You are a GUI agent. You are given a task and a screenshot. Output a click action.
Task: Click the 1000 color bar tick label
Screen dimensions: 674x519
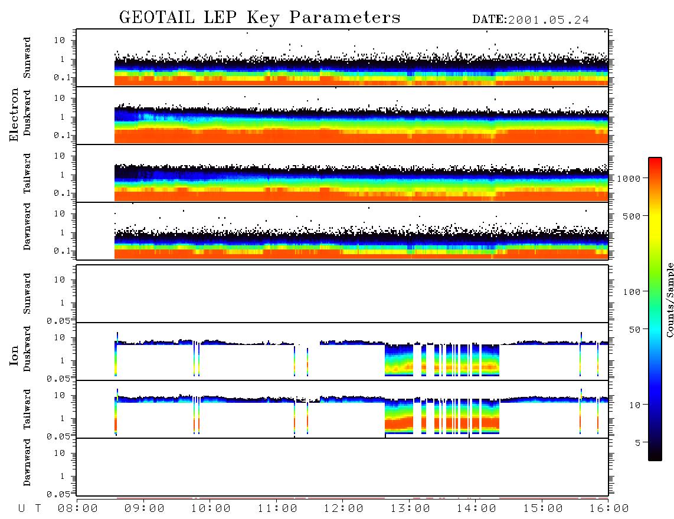point(629,179)
